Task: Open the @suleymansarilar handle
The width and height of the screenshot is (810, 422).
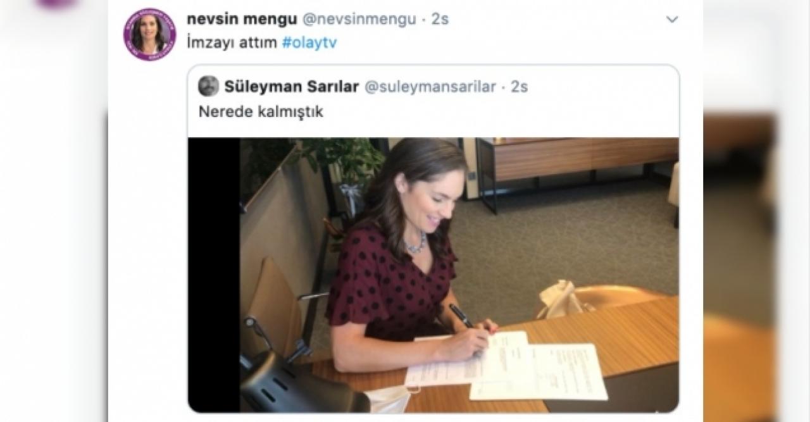Action: (429, 87)
